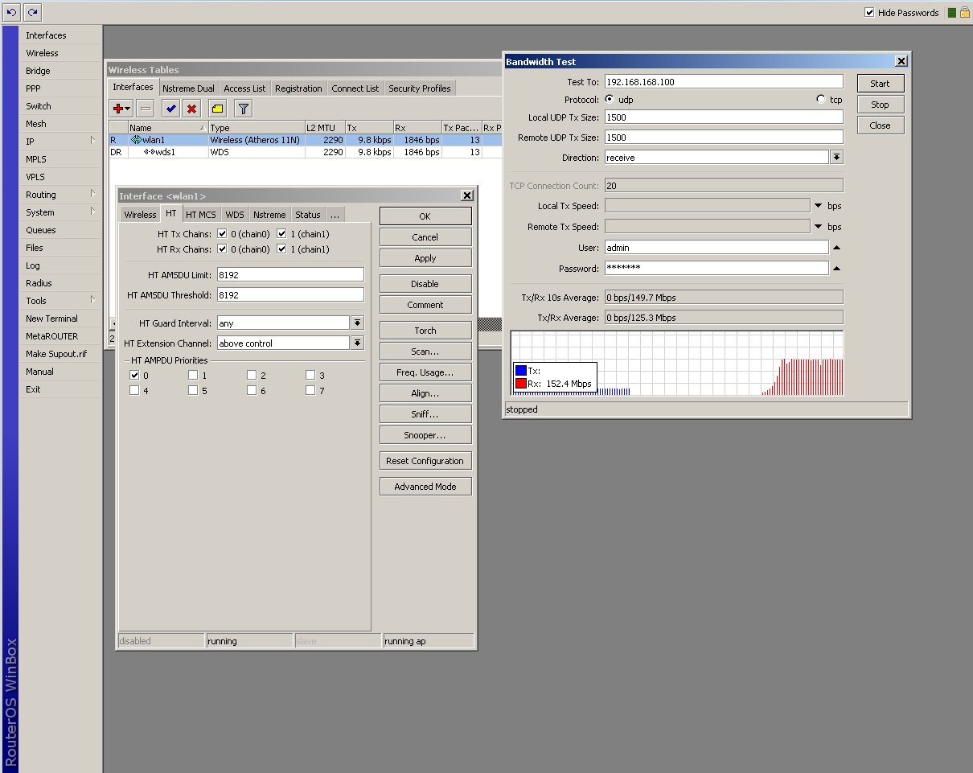Expand the Tools submenu in sidebar
The width and height of the screenshot is (973, 773).
[93, 301]
